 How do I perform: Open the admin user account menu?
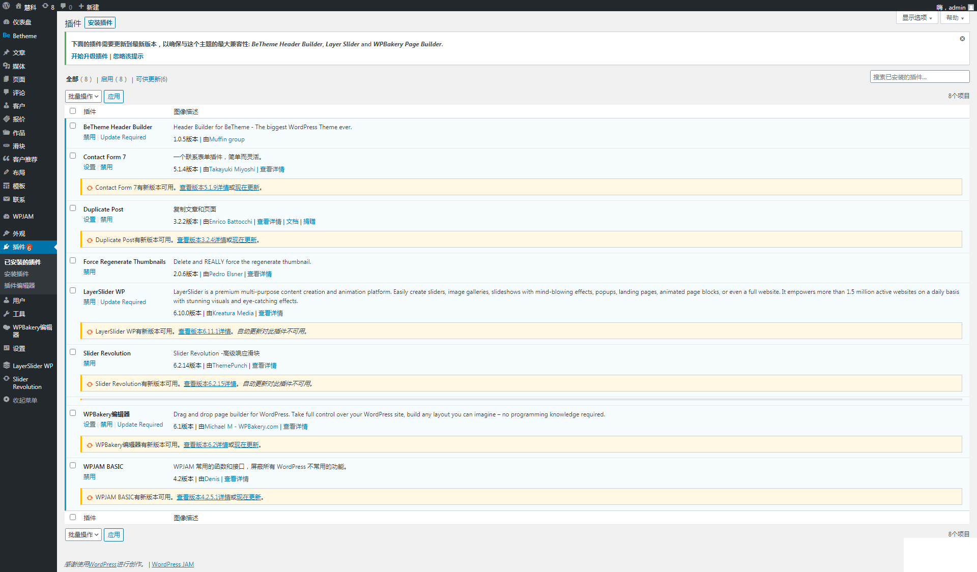(955, 7)
